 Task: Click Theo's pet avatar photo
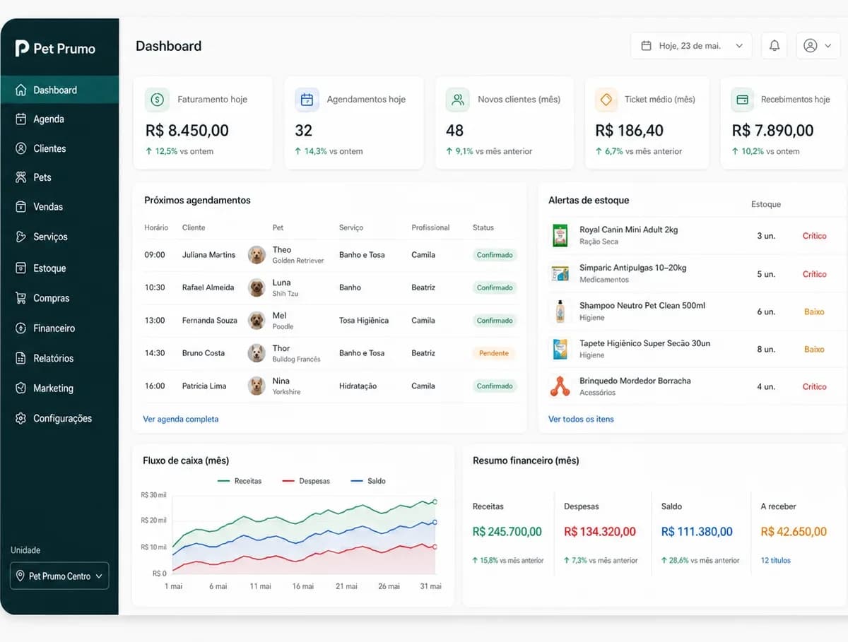[257, 255]
